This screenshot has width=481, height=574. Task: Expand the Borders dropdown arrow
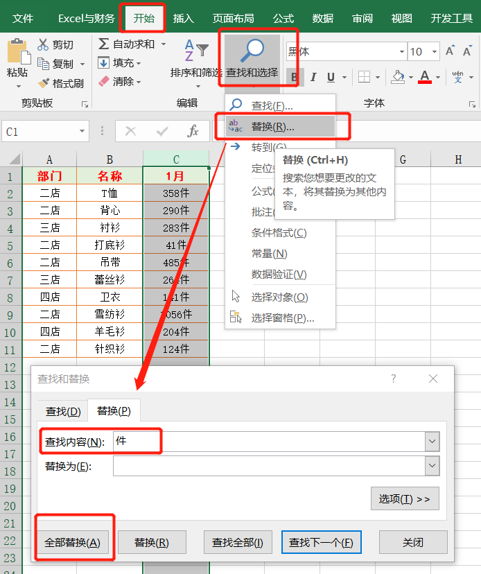(x=378, y=77)
